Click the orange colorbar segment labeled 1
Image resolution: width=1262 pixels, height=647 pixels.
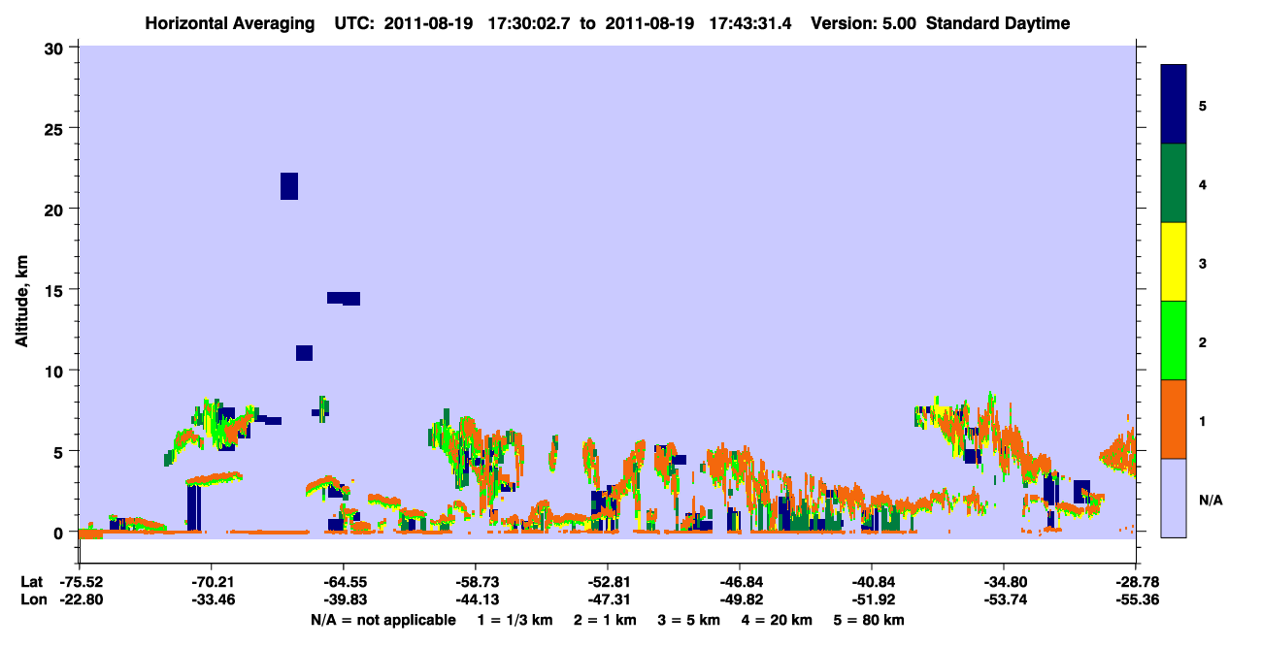(1174, 419)
